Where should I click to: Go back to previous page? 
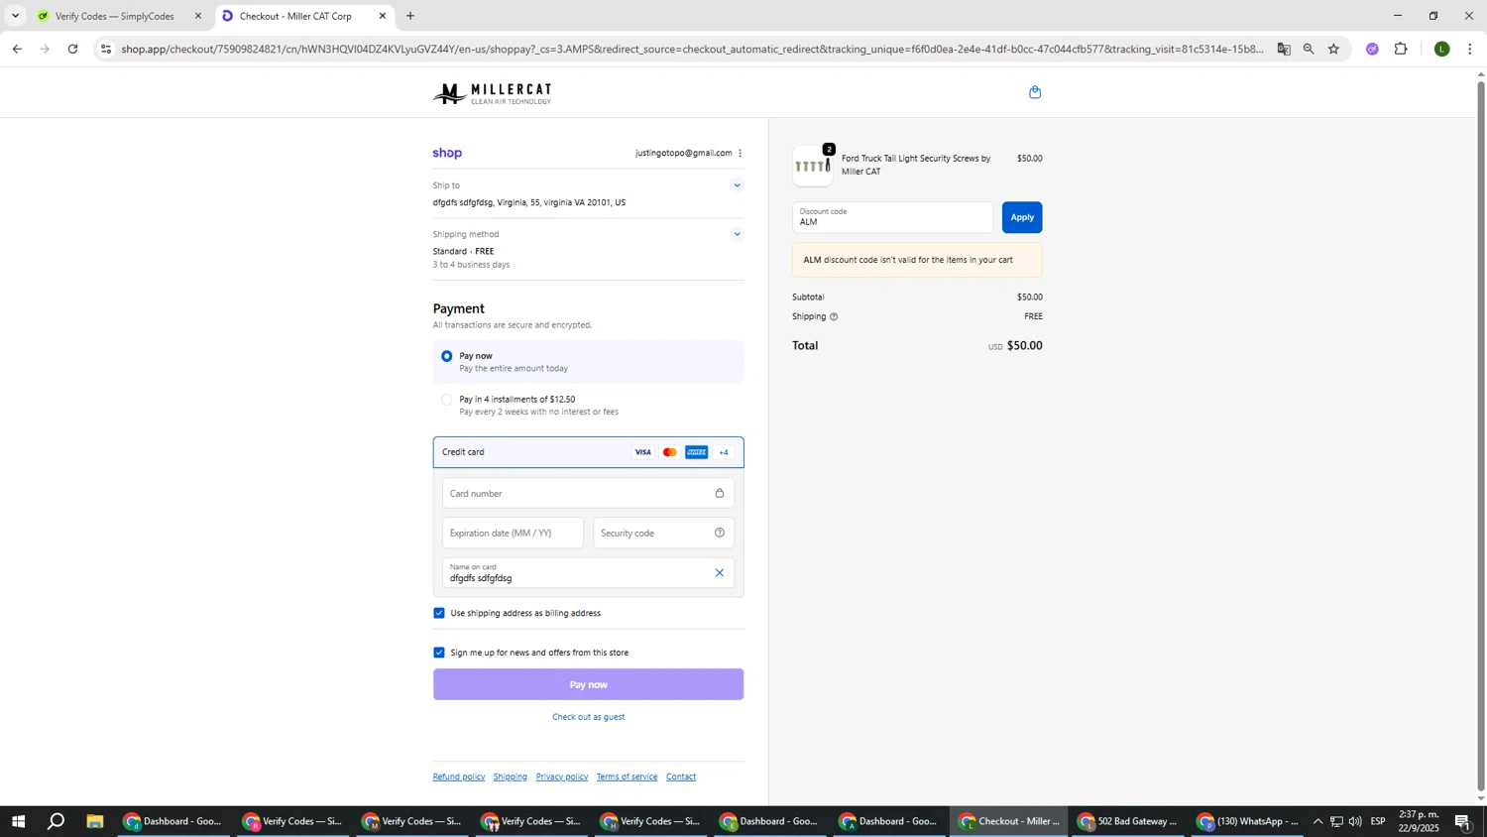[x=17, y=49]
